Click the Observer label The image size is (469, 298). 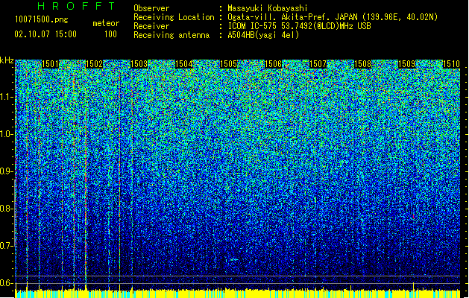pos(151,8)
